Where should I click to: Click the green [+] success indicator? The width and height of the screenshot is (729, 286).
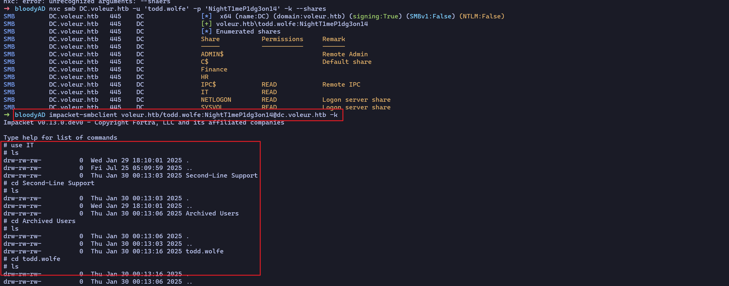tap(206, 24)
